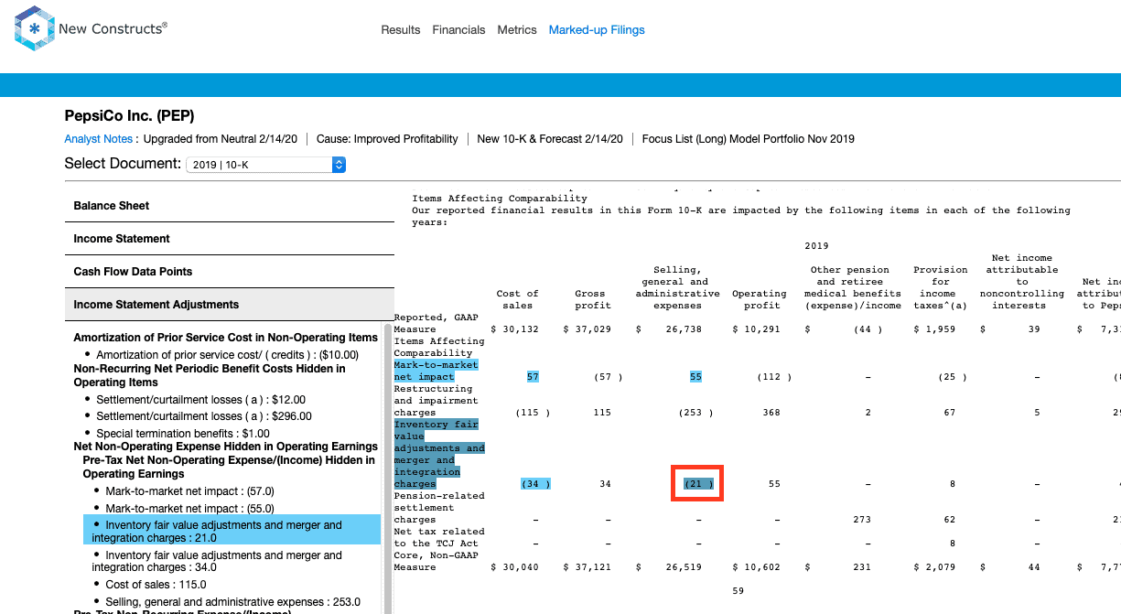Go to the Metrics page
Image resolution: width=1121 pixels, height=614 pixels.
click(517, 30)
